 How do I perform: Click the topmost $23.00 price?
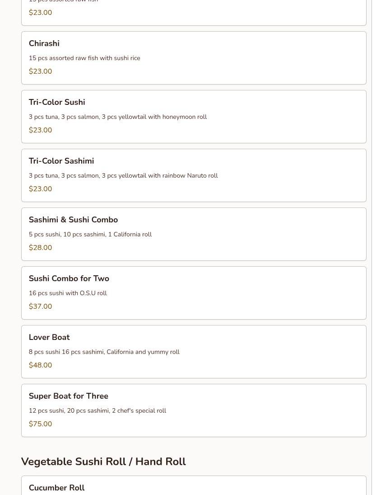coord(41,13)
